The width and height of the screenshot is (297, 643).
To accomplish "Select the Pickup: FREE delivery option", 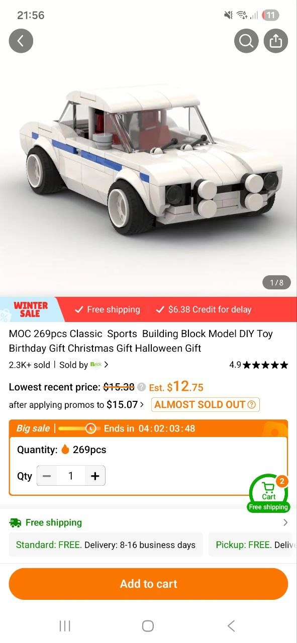I will pyautogui.click(x=253, y=545).
